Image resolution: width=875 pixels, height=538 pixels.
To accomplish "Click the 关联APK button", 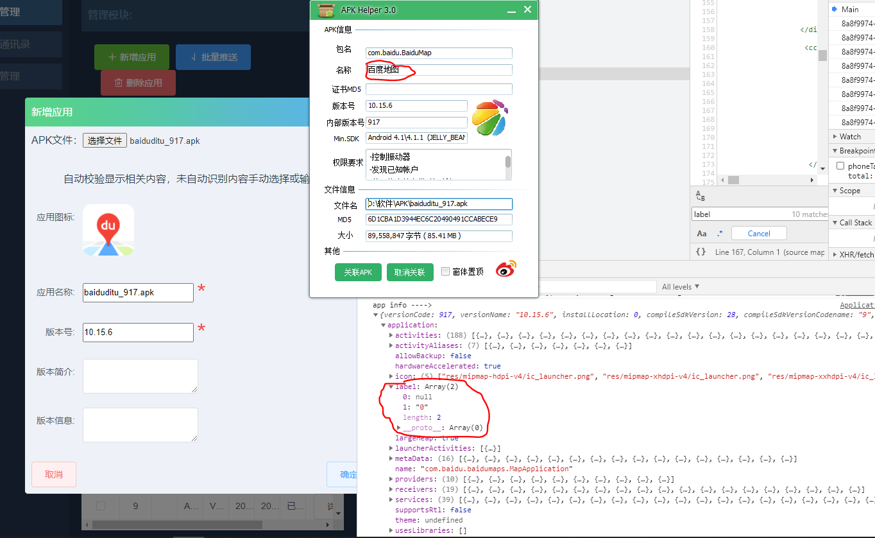I will (x=358, y=272).
